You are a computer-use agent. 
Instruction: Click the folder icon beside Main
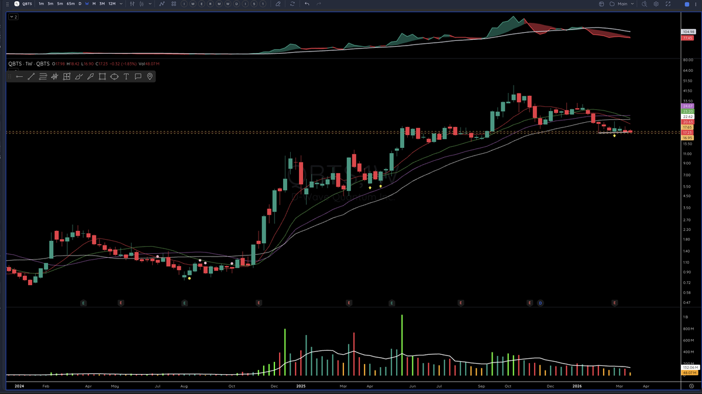point(612,4)
